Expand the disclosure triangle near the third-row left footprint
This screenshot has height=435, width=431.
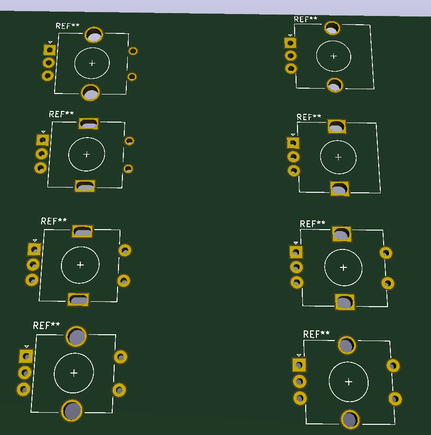(x=34, y=240)
